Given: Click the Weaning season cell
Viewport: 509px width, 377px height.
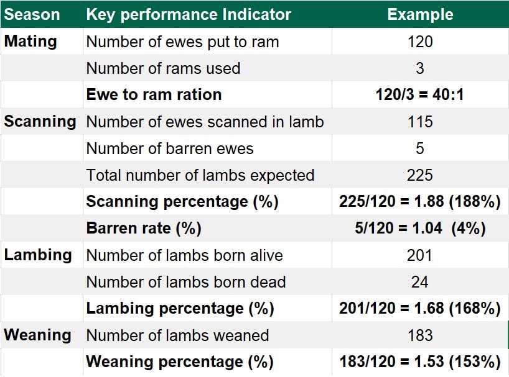Looking at the screenshot, I should pos(37,335).
